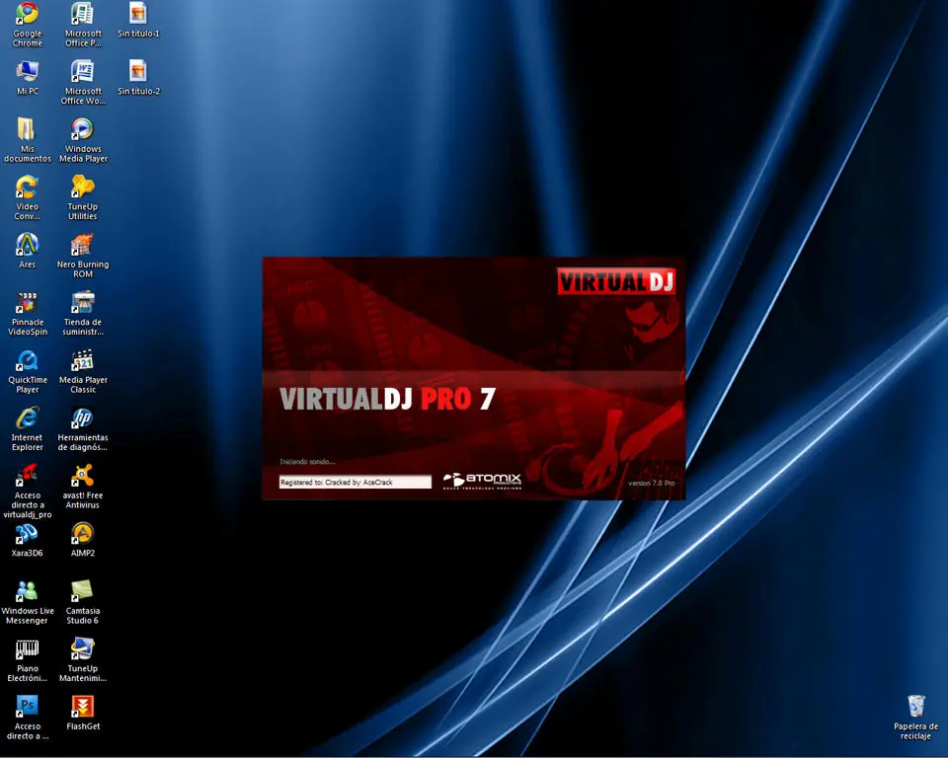Select the TuneUp Mantenimiento icon

point(82,649)
